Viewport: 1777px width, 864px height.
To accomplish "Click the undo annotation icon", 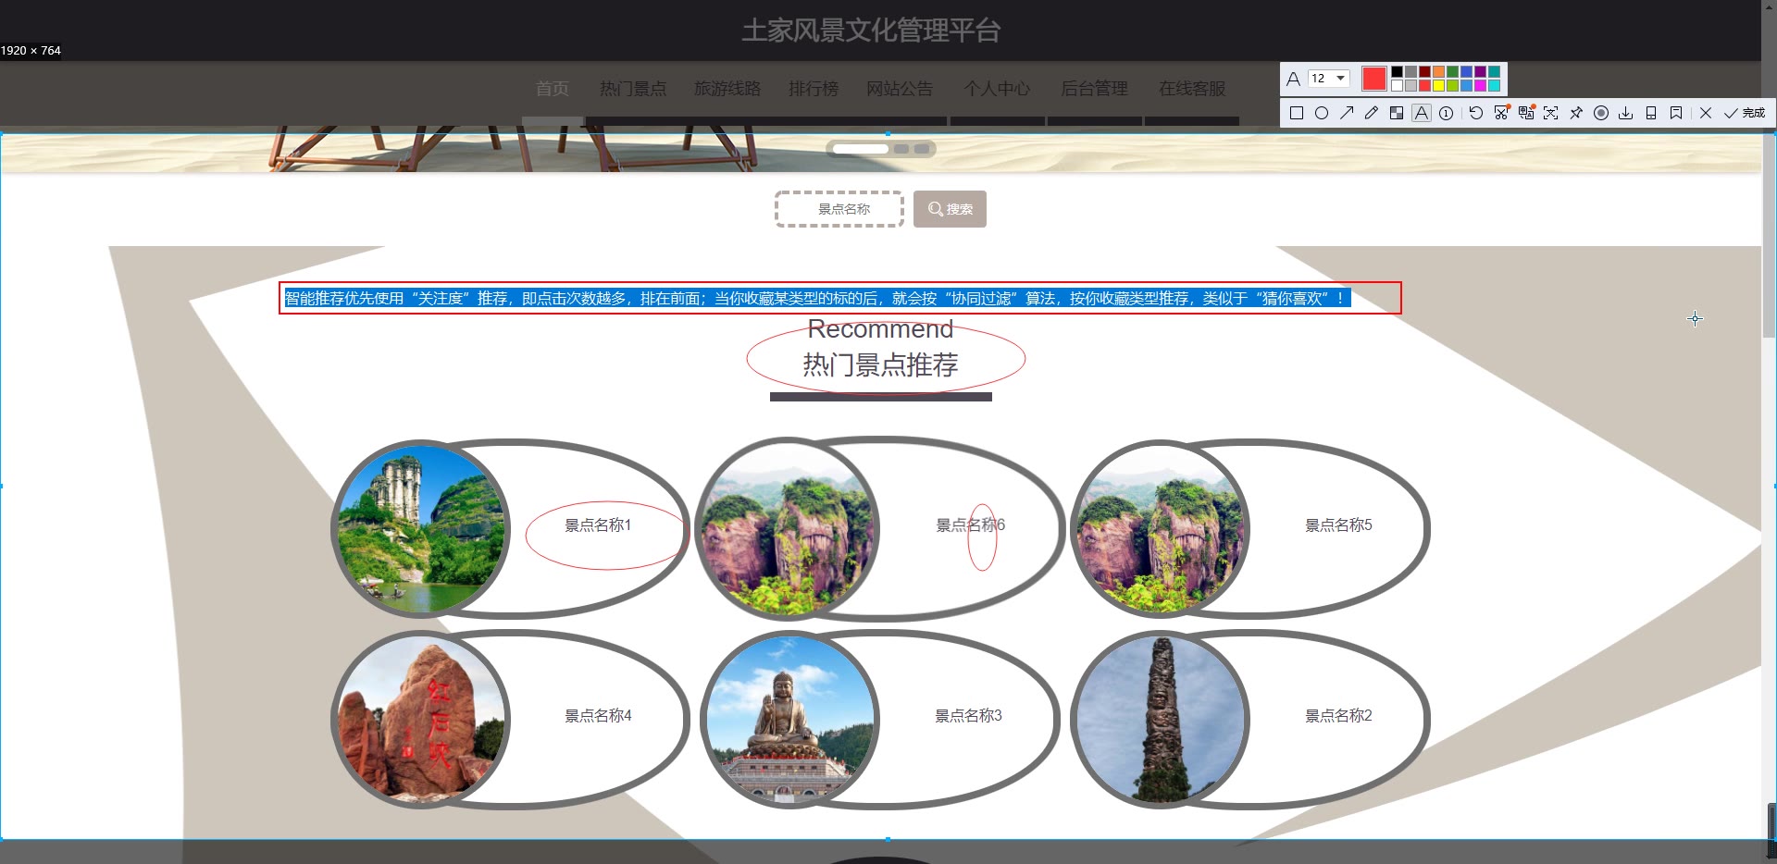I will 1476,113.
